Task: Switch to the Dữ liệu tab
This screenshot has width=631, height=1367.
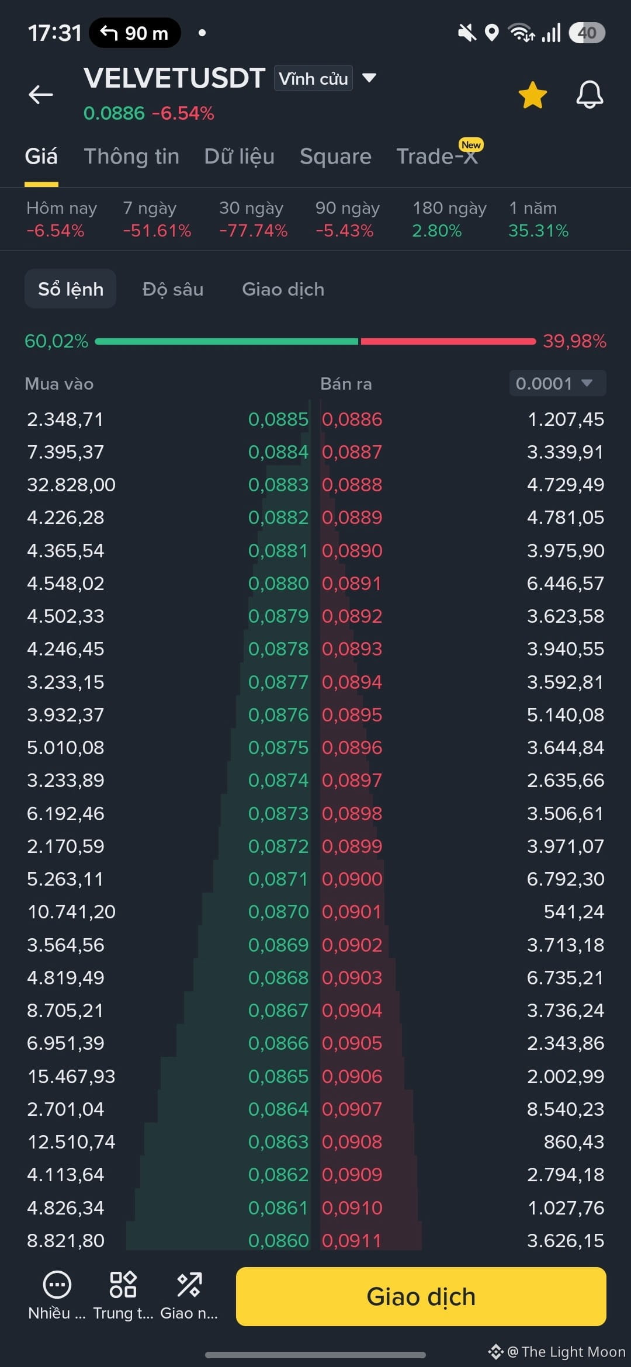Action: click(x=239, y=157)
